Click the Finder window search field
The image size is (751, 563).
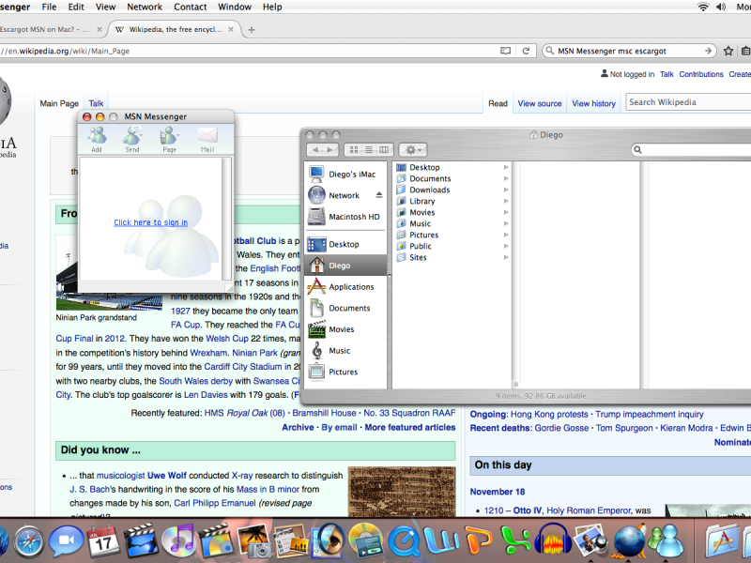click(692, 150)
